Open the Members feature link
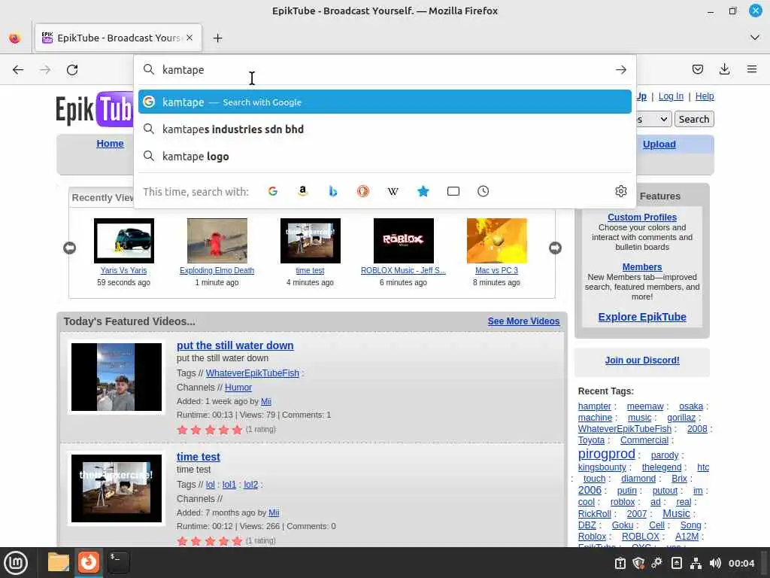The image size is (770, 578). pyautogui.click(x=642, y=267)
